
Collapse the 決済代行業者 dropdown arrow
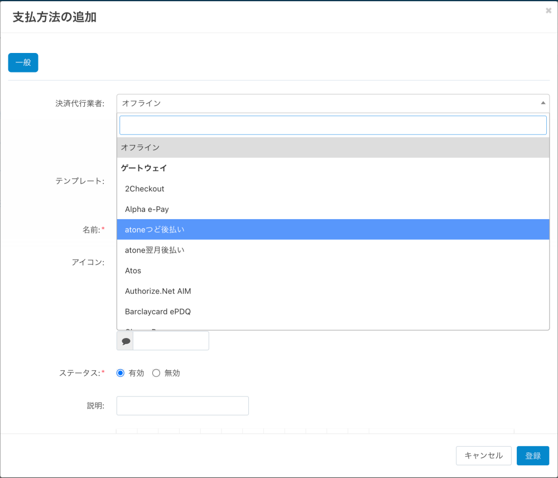coord(543,103)
